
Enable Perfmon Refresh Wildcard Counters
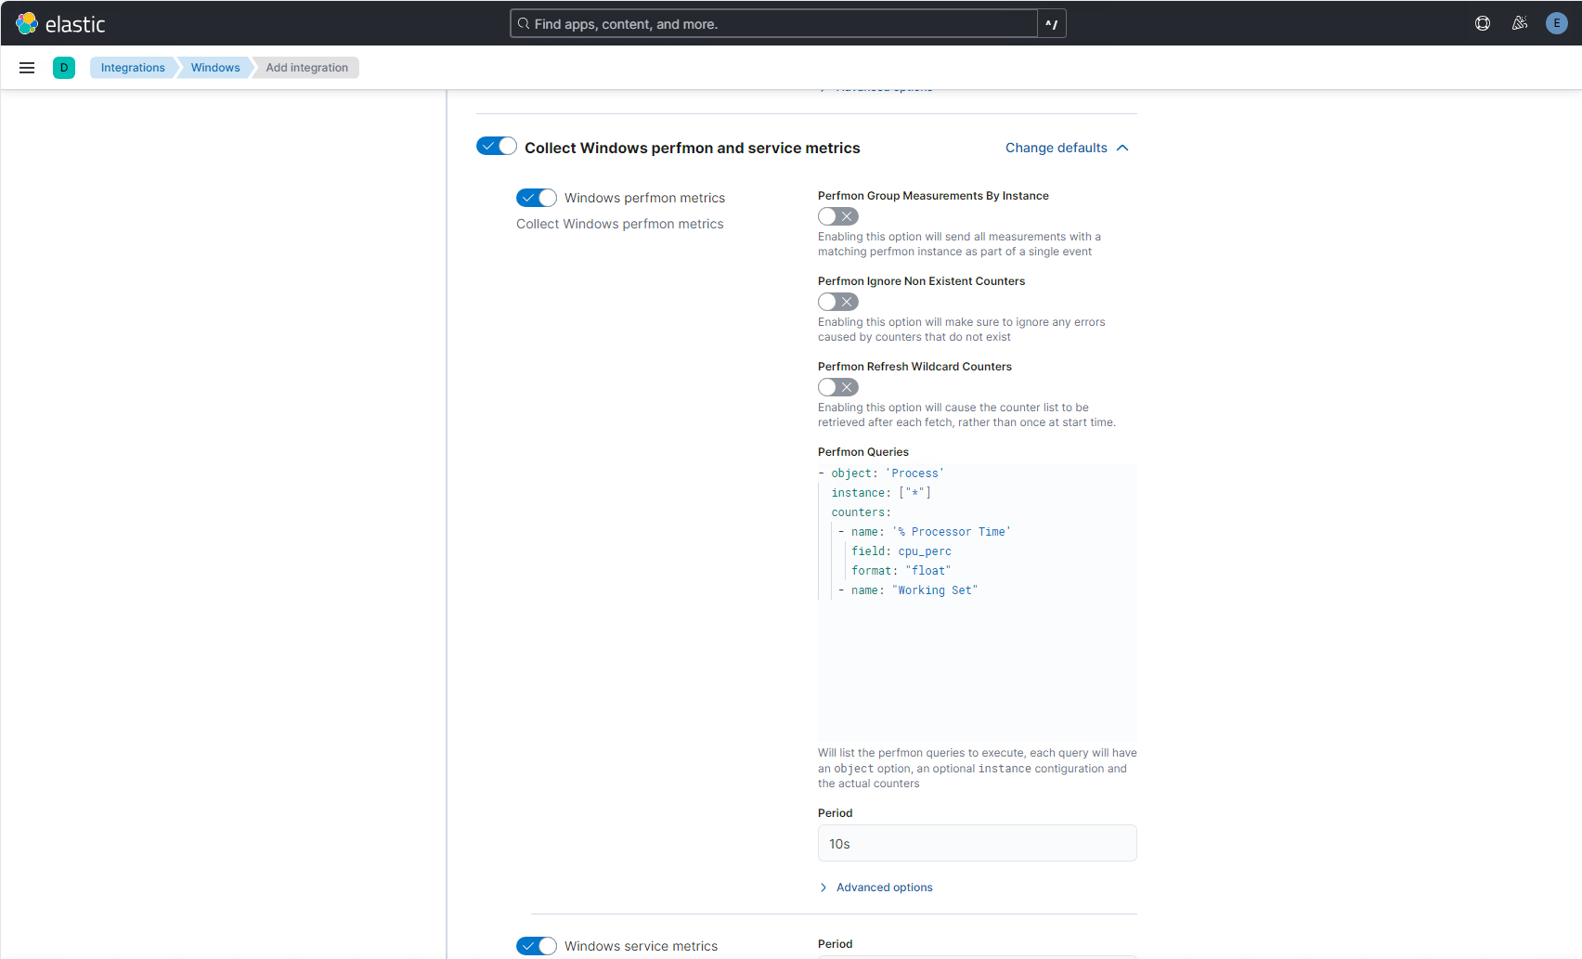838,387
